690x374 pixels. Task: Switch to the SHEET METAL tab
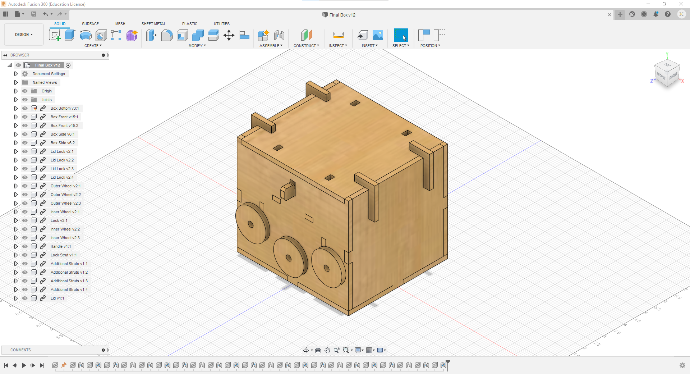[154, 24]
